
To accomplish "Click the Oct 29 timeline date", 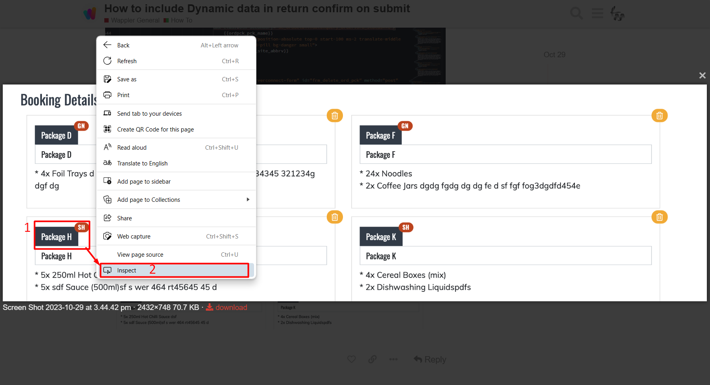I will tap(554, 55).
